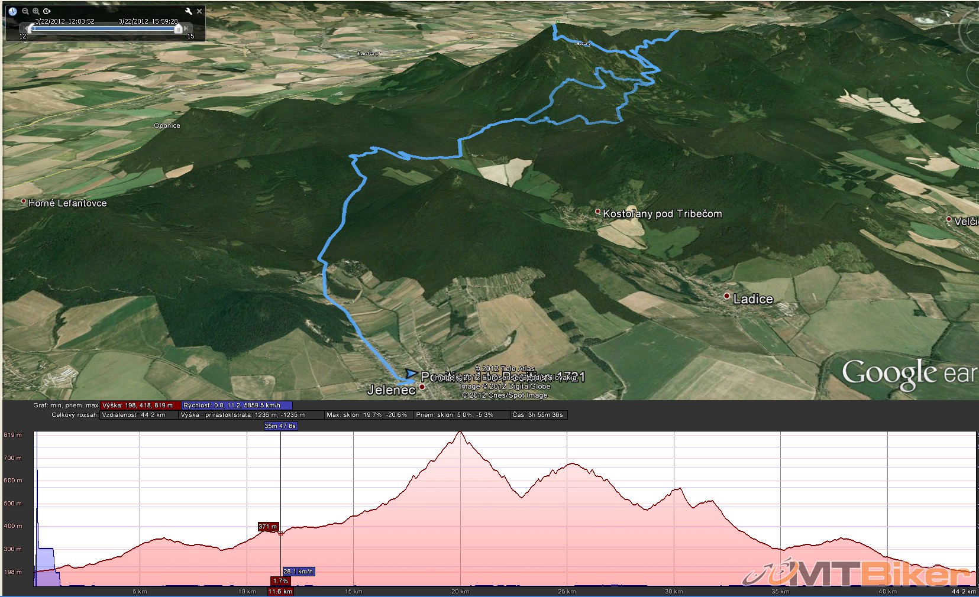Open time slider options wrench

pyautogui.click(x=188, y=11)
